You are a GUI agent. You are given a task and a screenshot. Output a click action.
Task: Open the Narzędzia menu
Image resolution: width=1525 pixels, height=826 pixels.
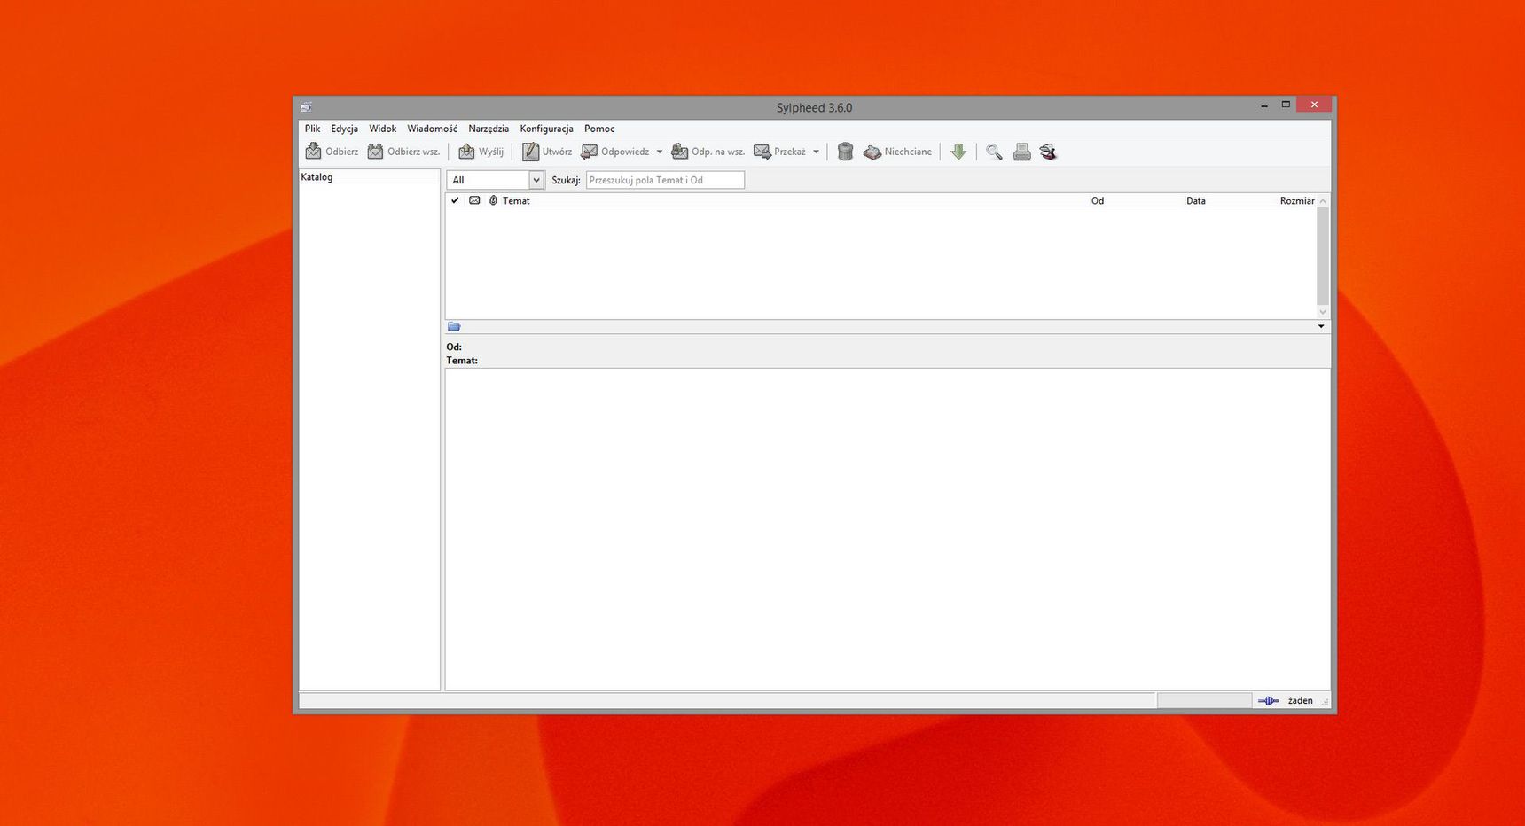489,129
